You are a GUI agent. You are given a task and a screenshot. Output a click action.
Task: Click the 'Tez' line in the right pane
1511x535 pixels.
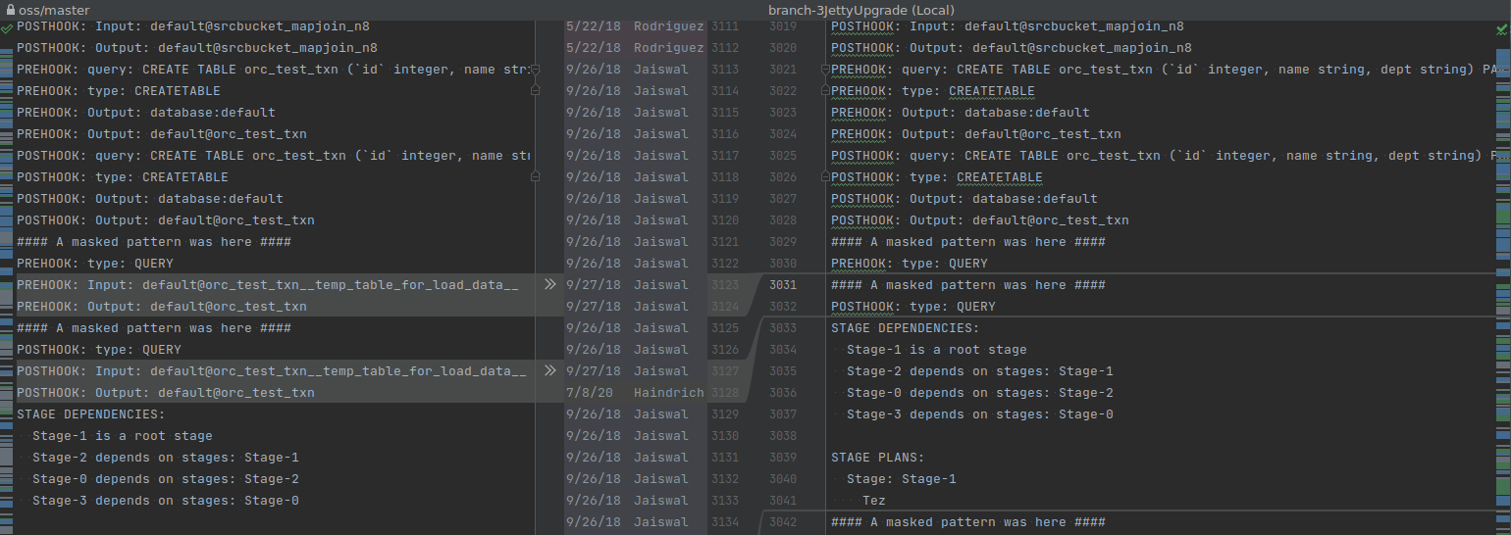tap(874, 501)
